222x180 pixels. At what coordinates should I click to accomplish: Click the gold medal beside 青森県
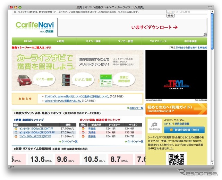point(83,129)
